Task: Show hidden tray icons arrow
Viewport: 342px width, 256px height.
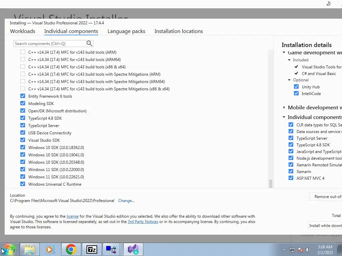Action: click(x=284, y=250)
